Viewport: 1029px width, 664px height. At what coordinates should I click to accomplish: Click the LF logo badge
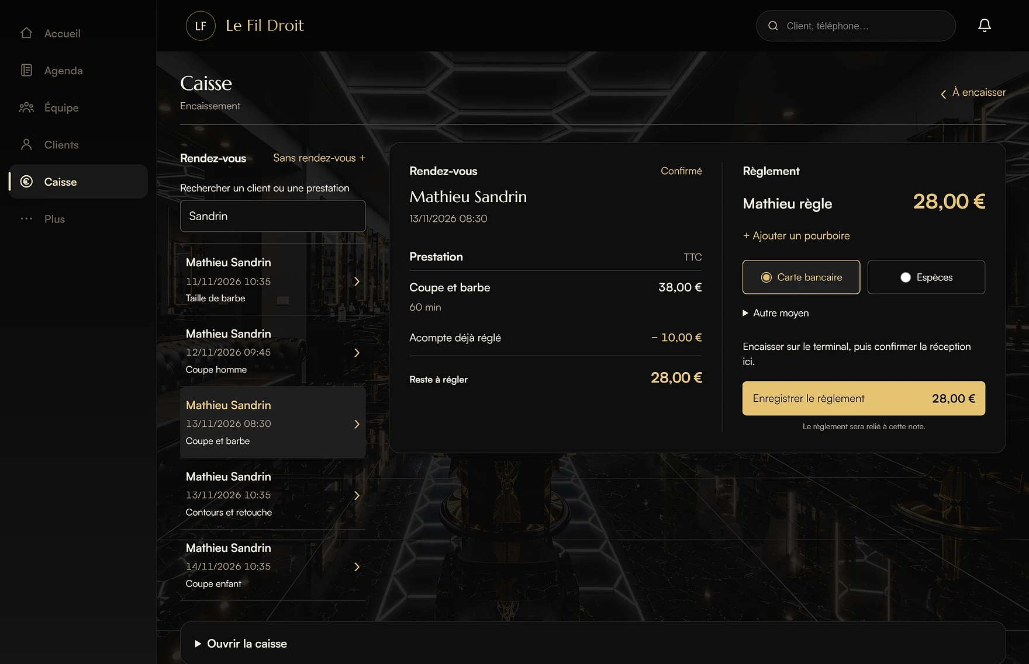point(201,26)
